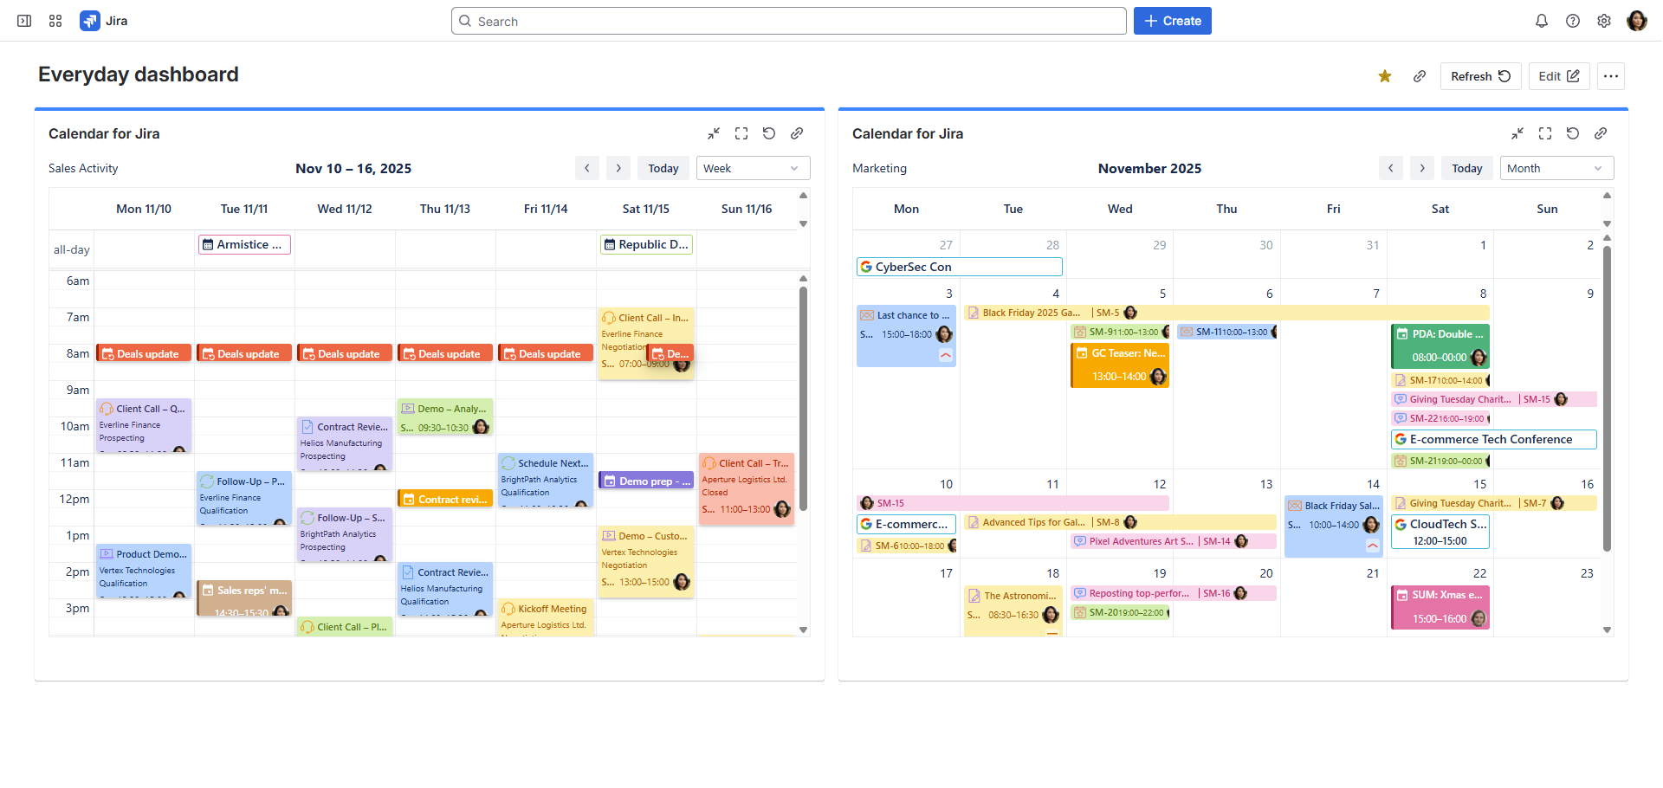Click the Jira logo
This screenshot has width=1663, height=788.
click(x=104, y=21)
